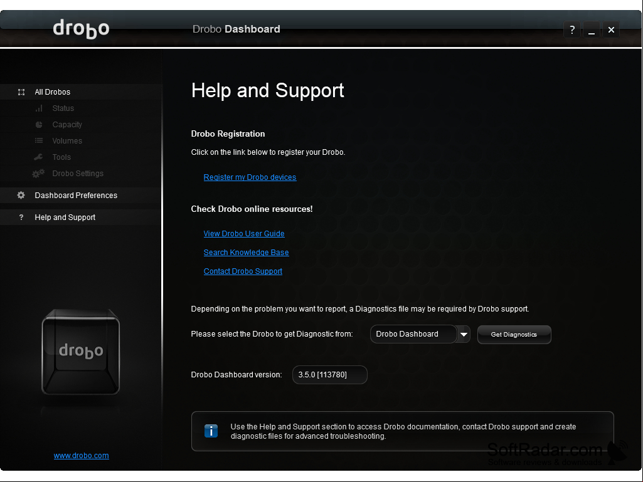Minimize the Drobo Dashboard window
The height and width of the screenshot is (482, 643).
(592, 29)
